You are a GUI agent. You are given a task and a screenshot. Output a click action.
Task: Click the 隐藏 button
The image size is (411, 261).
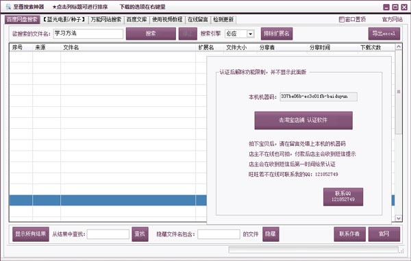(271, 234)
